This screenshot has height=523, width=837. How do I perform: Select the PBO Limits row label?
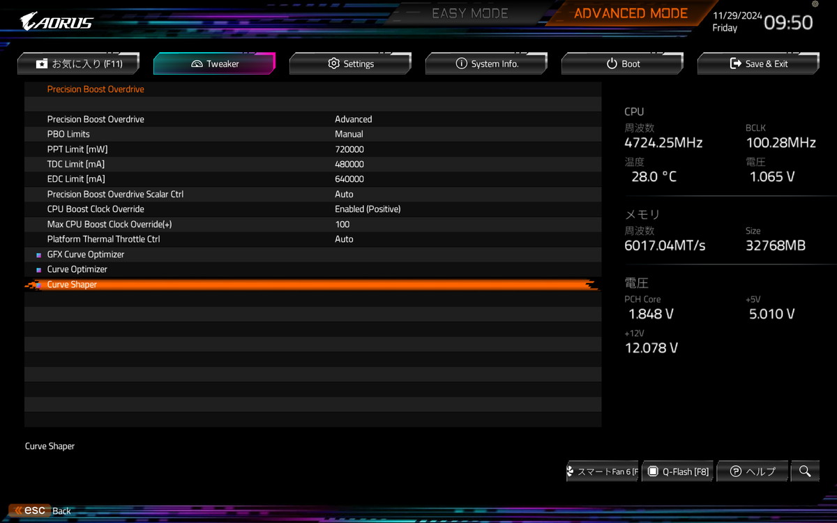click(68, 134)
